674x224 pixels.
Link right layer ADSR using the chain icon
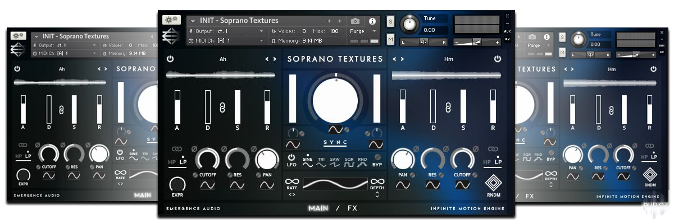pyautogui.click(x=448, y=108)
